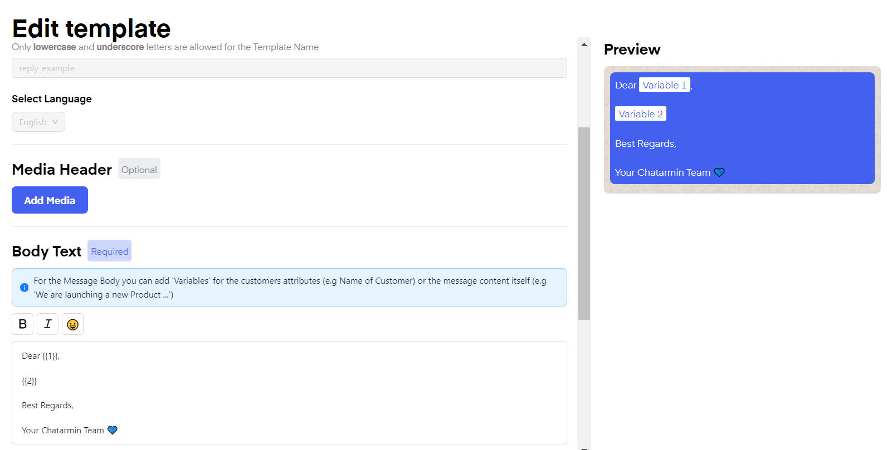The image size is (887, 450).
Task: Place cursor on the "Dear {{1}}," line
Action: coord(41,356)
